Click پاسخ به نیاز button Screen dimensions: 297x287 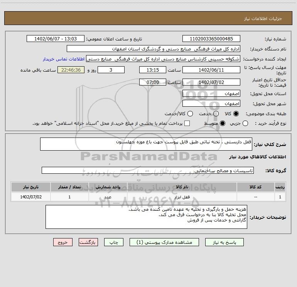224,242
